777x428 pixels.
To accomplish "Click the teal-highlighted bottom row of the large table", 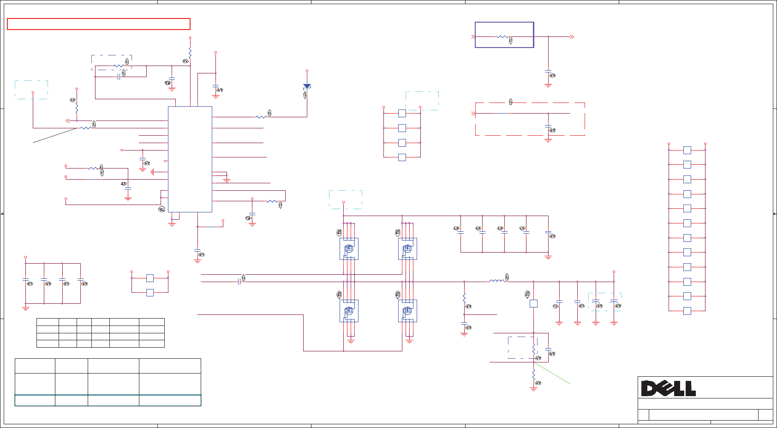I will (x=108, y=400).
